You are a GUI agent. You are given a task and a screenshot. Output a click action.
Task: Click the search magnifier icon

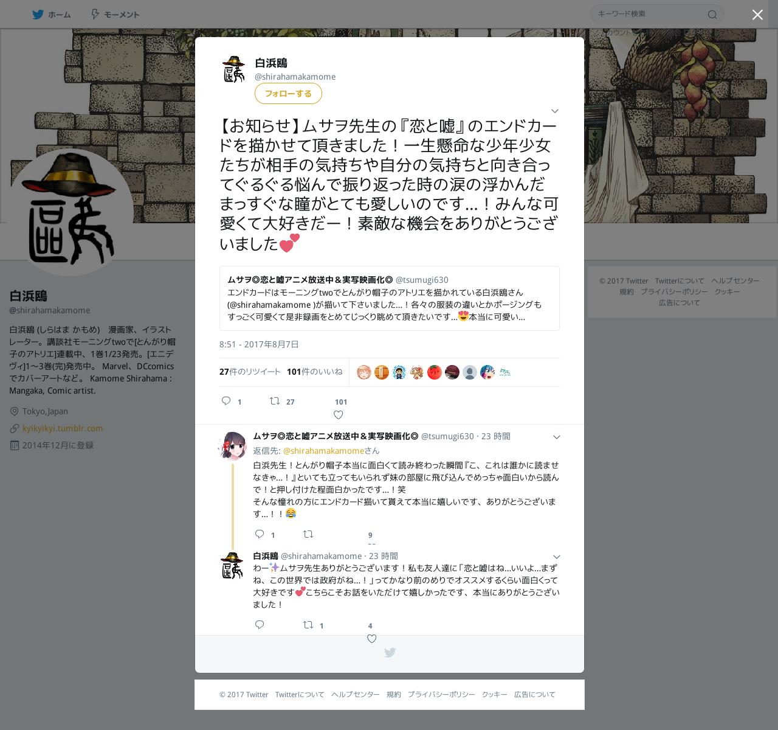tap(712, 15)
